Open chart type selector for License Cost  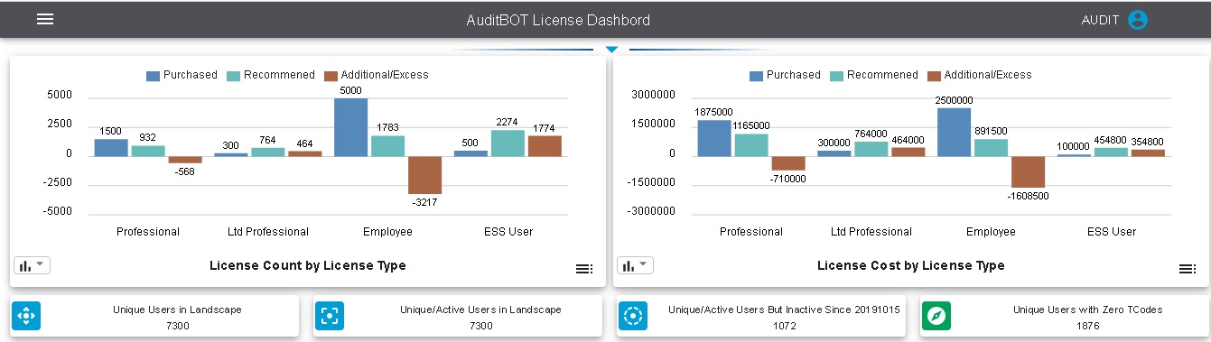(x=635, y=265)
